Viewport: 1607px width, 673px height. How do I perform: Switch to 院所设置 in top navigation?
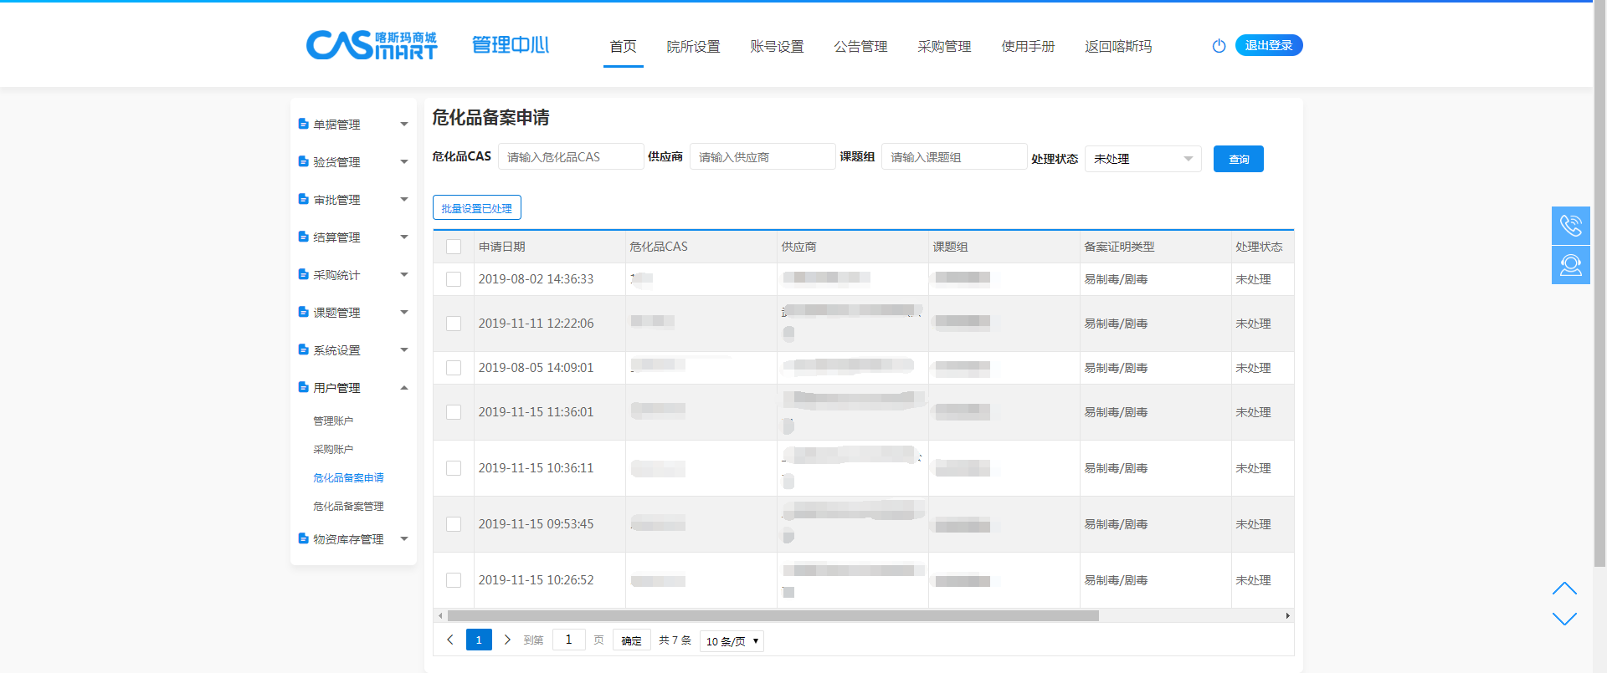point(693,47)
